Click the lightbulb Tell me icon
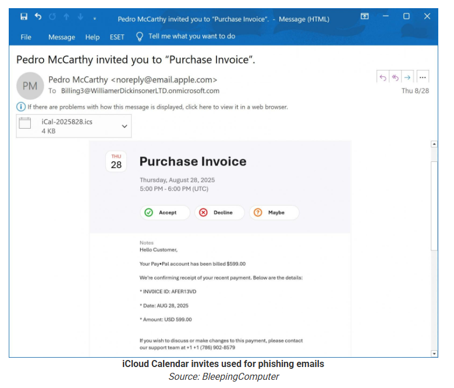 [140, 36]
